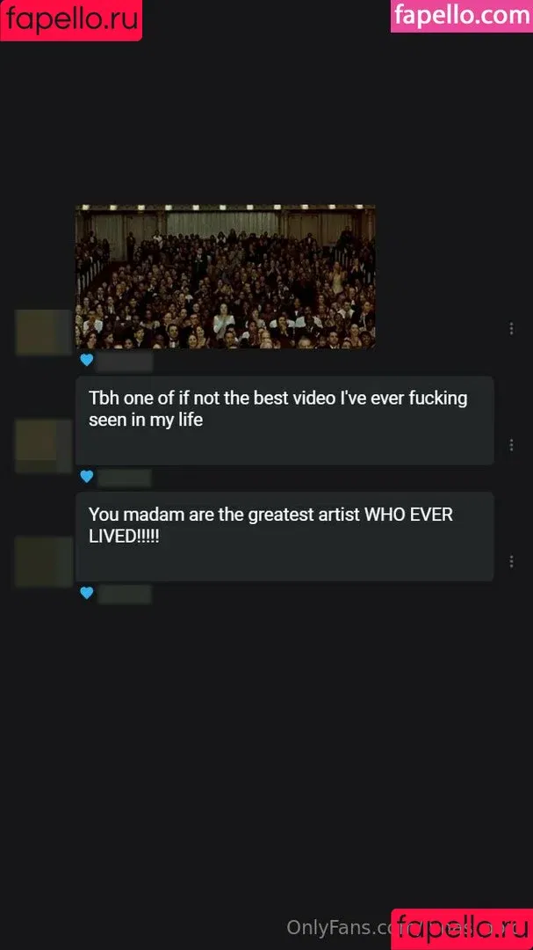
Task: Like the crowd applause GIF with heart icon
Action: (87, 360)
